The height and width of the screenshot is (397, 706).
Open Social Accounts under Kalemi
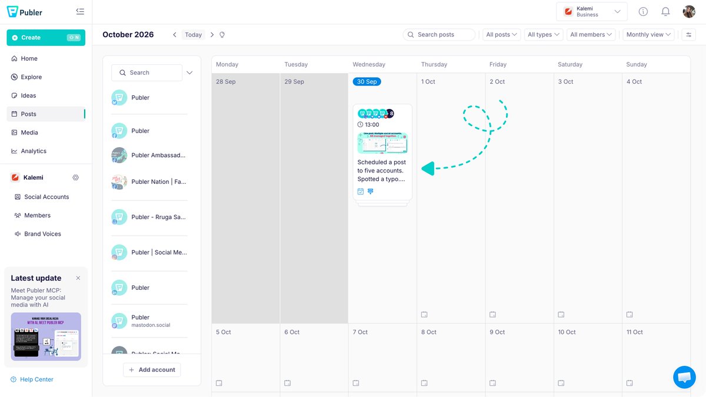click(x=46, y=197)
